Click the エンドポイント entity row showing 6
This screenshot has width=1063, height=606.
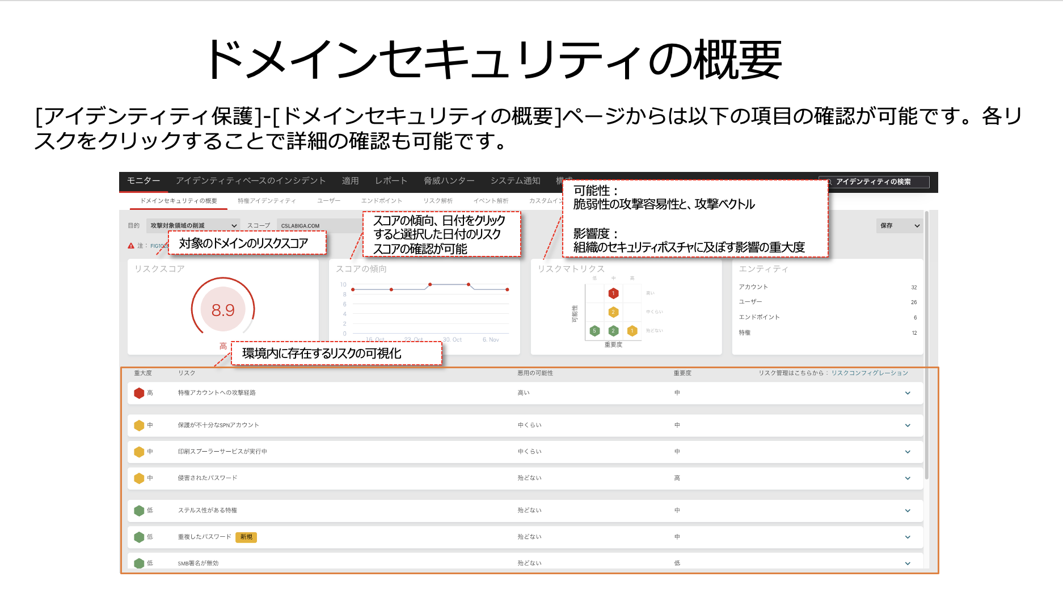[828, 317]
